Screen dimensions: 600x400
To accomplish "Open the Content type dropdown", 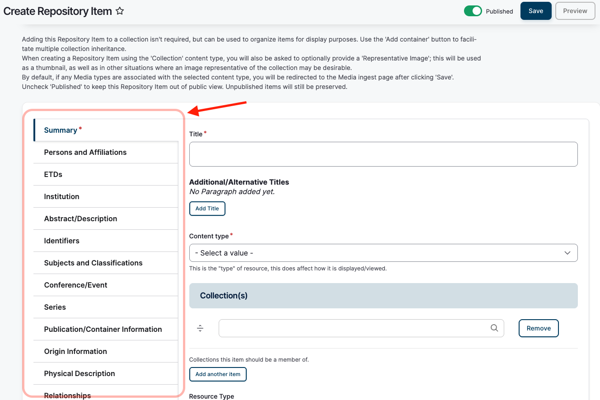I will [x=383, y=253].
